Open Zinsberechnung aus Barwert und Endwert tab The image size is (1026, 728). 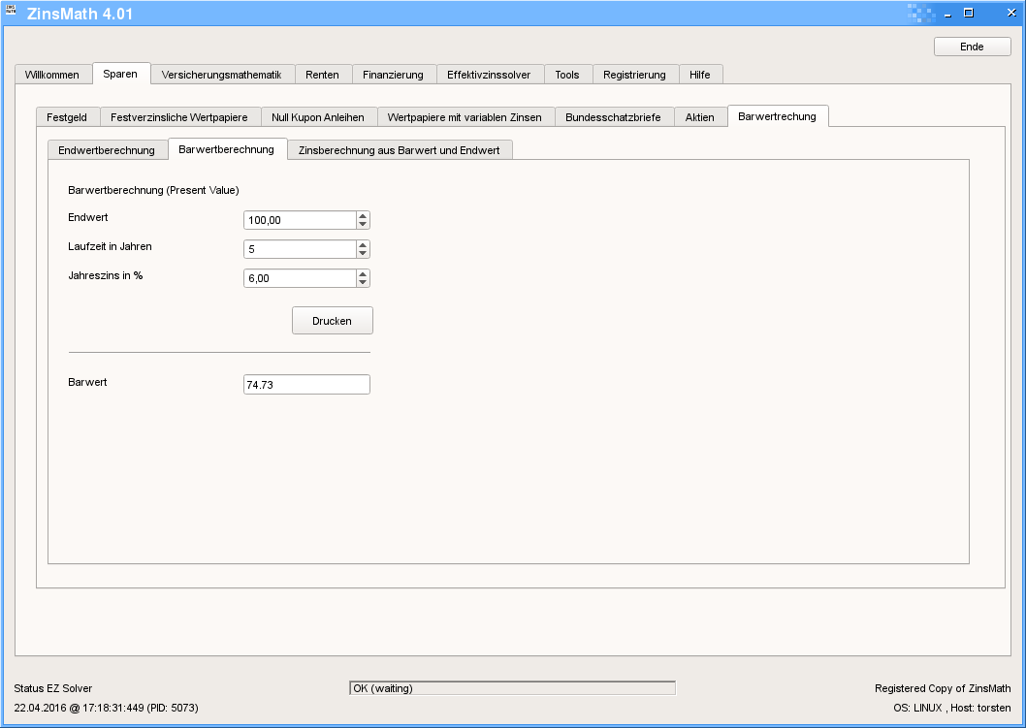(x=400, y=150)
